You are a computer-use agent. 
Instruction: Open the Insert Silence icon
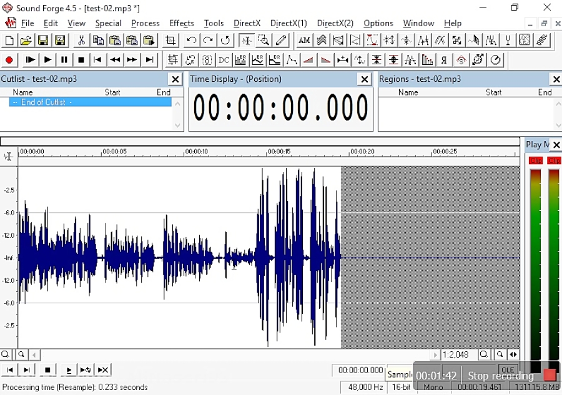pyautogui.click(x=342, y=60)
